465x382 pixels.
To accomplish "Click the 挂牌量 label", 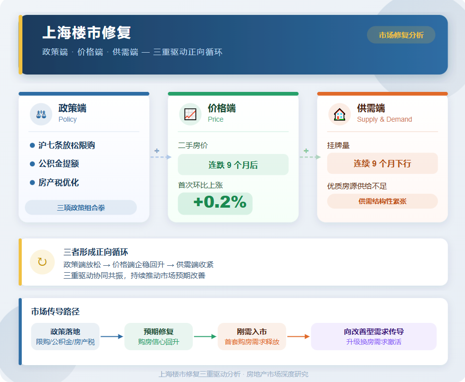I will tap(338, 146).
